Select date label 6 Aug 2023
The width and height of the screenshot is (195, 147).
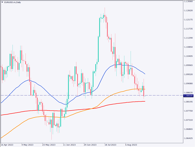tap(131, 145)
